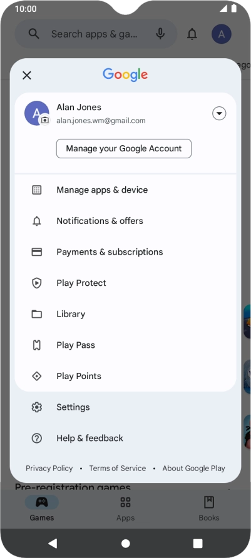Expand the account switcher dropdown arrow
Image resolution: width=251 pixels, height=558 pixels.
219,113
